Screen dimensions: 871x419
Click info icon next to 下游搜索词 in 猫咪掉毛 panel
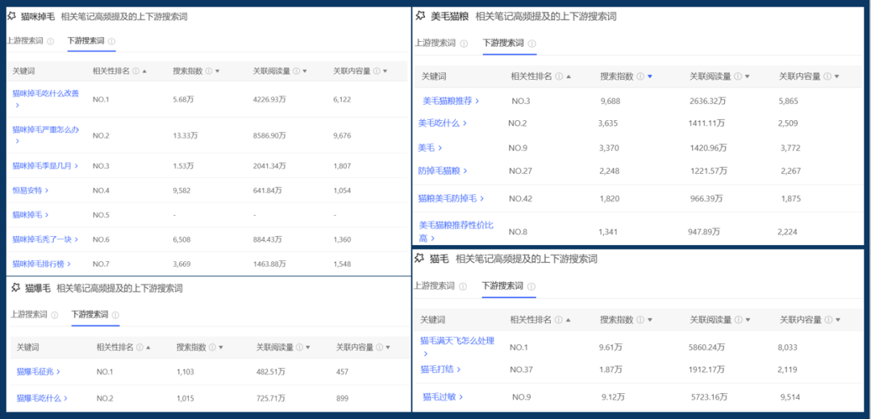pyautogui.click(x=111, y=41)
